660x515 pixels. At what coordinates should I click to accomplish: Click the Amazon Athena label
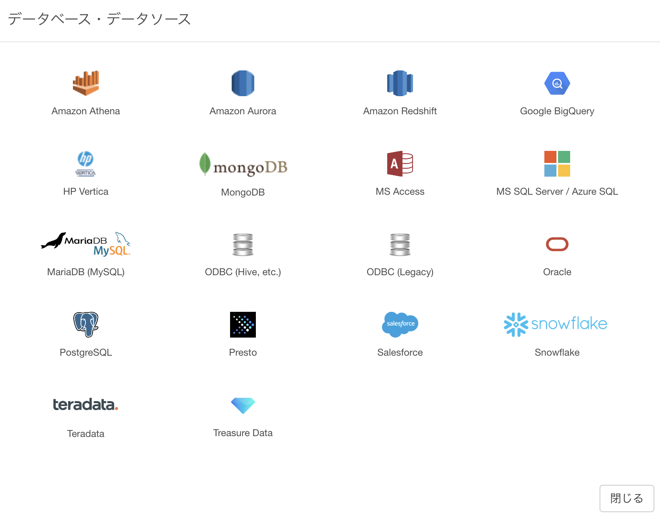[86, 111]
